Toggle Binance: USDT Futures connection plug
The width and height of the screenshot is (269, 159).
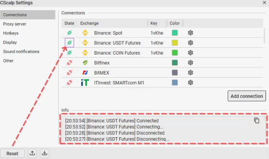(x=69, y=43)
